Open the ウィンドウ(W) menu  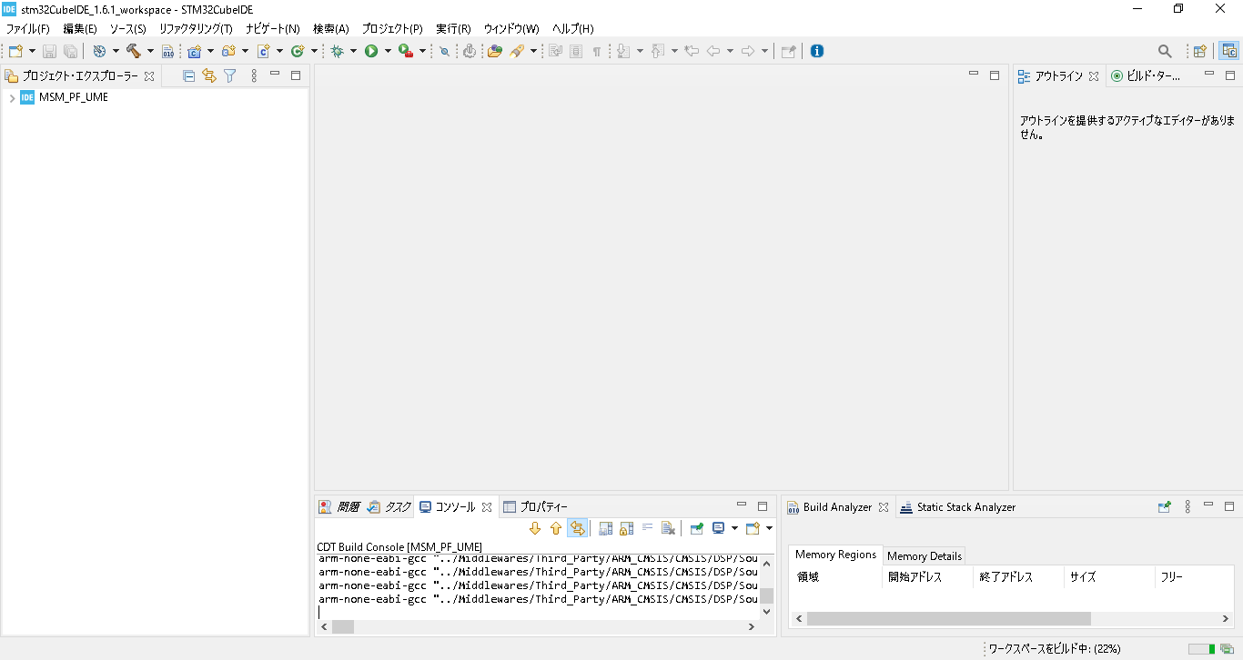[511, 29]
